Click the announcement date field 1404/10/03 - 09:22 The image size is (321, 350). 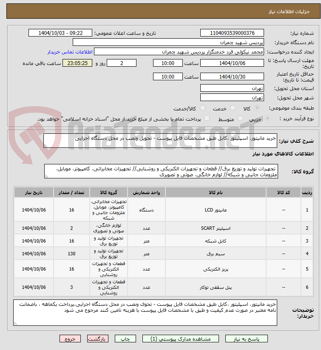coord(60,33)
